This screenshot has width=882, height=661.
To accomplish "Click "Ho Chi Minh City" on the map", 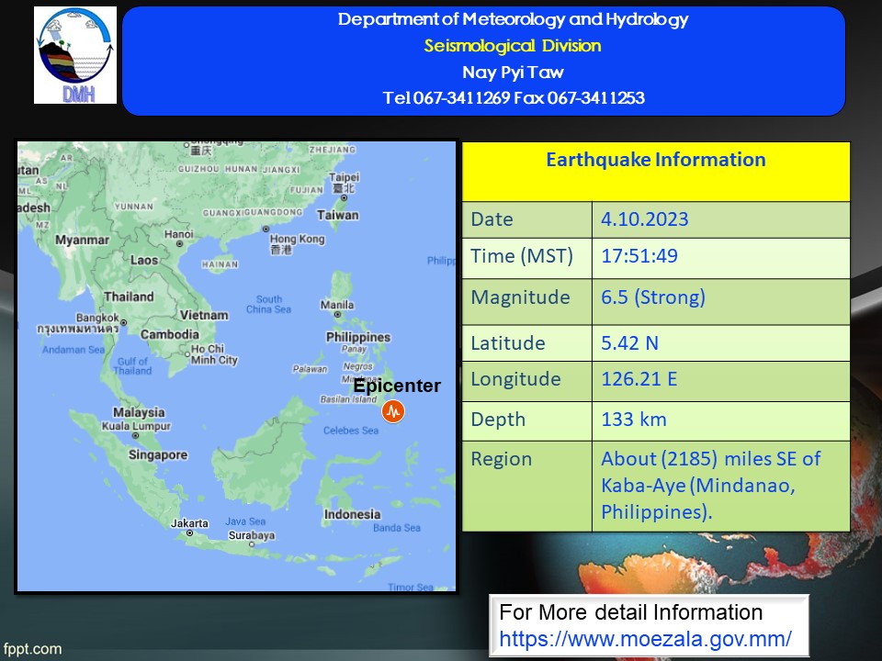I will tap(214, 354).
